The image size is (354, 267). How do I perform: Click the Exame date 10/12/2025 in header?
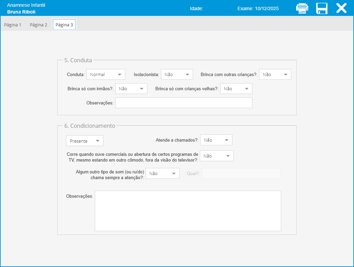click(258, 8)
